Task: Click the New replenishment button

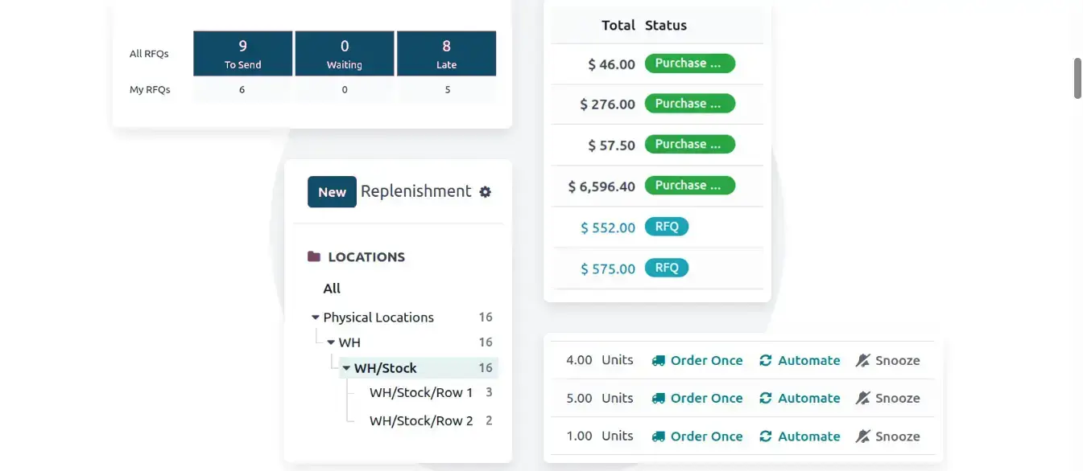Action: click(x=332, y=192)
